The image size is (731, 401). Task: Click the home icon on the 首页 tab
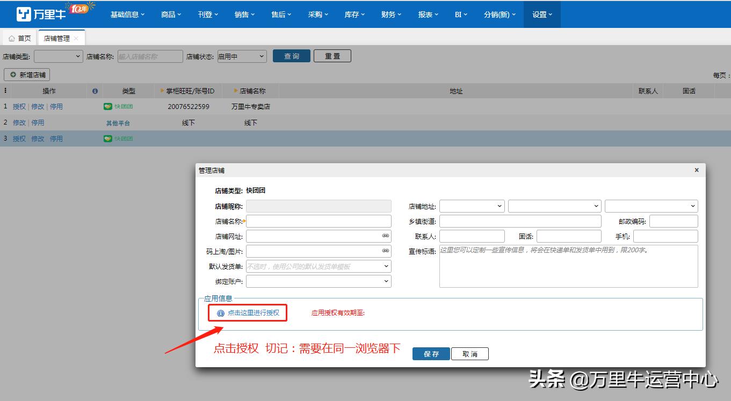(x=11, y=38)
